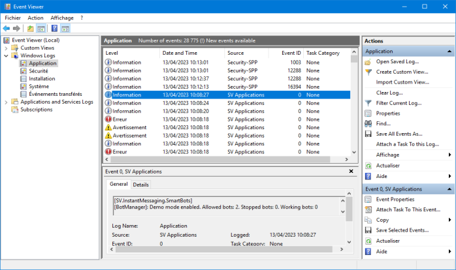Screen dimensions: 456x270
Task: Click the Find binoculars icon
Action: (368, 124)
